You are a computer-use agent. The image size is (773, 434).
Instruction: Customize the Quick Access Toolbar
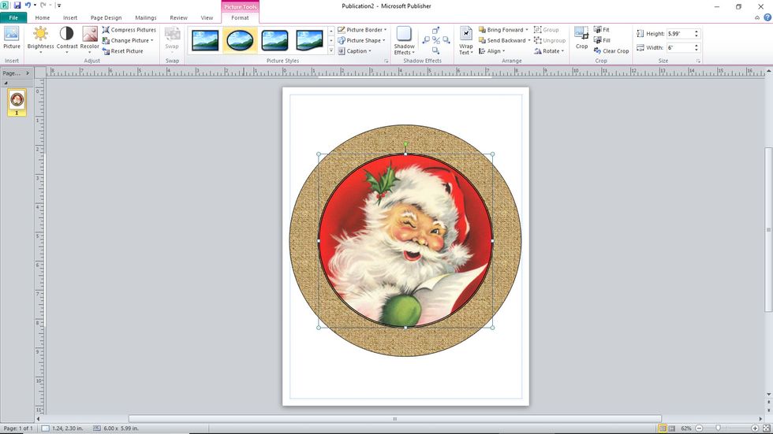[x=58, y=6]
